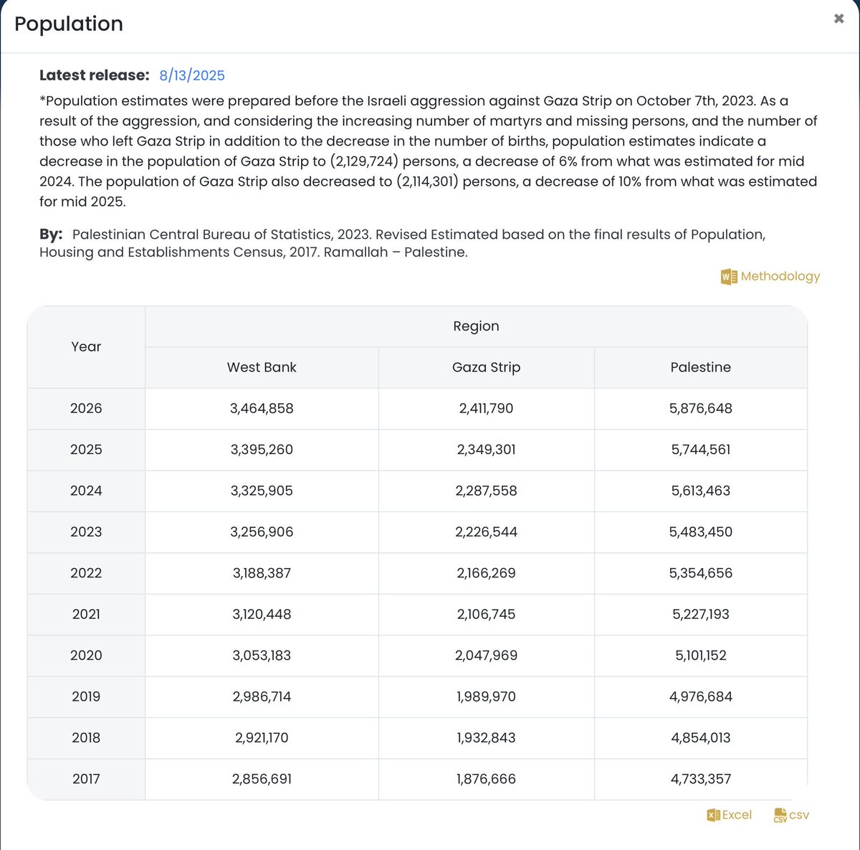
Task: Select West Bank value 2,921,170
Action: 262,737
